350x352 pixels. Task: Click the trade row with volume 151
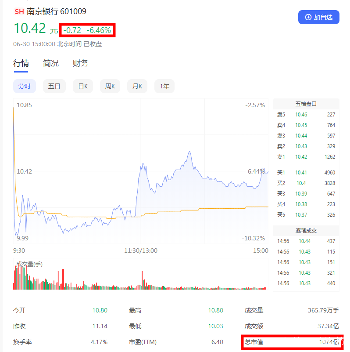(306, 262)
